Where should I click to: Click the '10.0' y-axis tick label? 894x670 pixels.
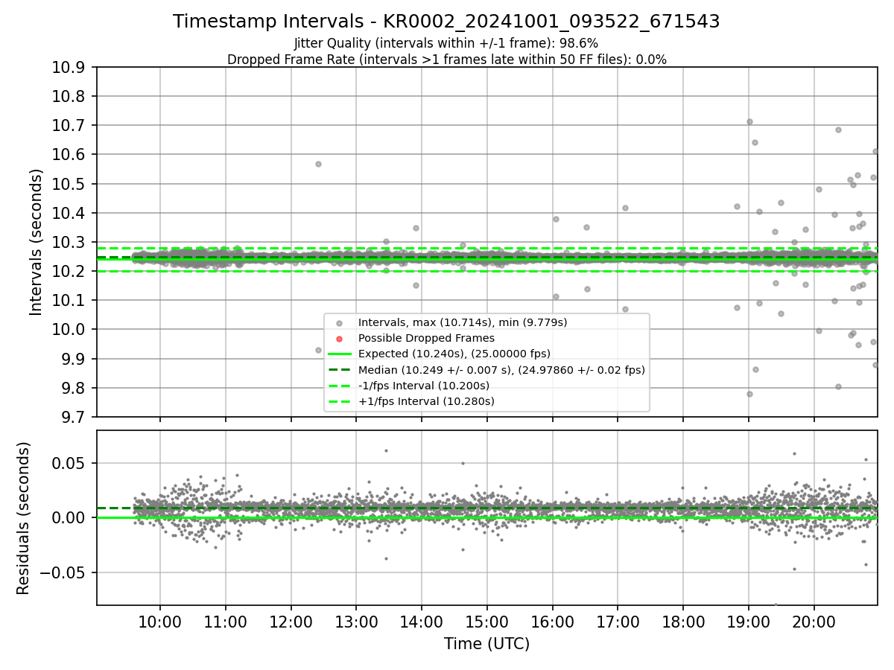(x=70, y=330)
